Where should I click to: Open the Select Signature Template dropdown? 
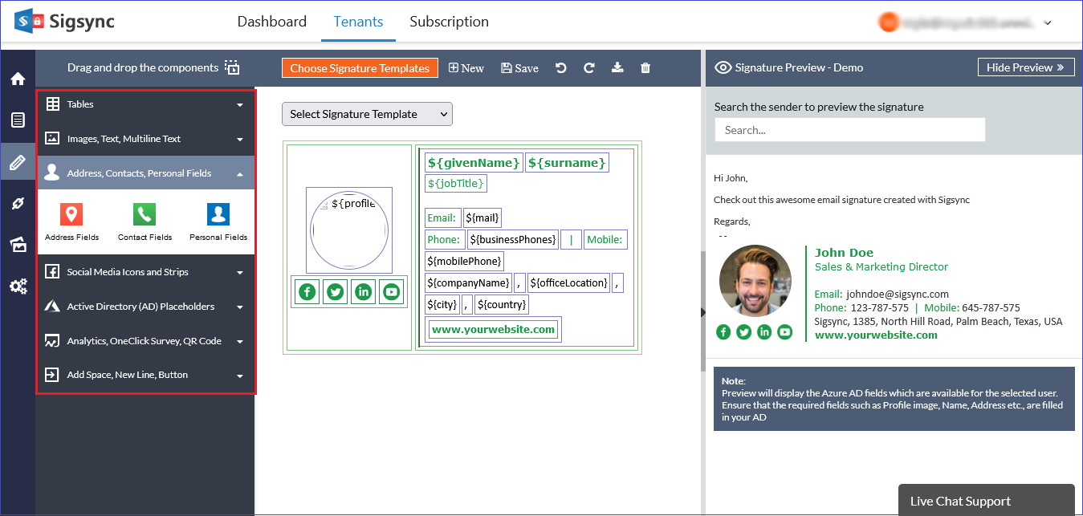(x=367, y=114)
